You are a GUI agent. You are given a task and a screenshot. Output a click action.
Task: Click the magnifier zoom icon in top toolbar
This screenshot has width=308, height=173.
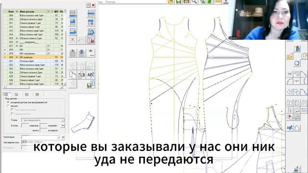[x=194, y=1]
